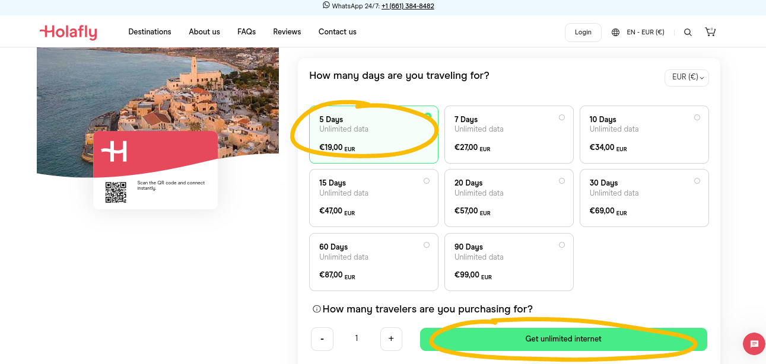Viewport: 766px width, 364px height.
Task: Click Get unlimited internet button
Action: click(x=564, y=339)
